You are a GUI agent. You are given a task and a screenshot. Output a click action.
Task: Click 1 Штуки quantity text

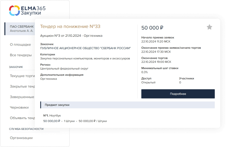pos(69,121)
